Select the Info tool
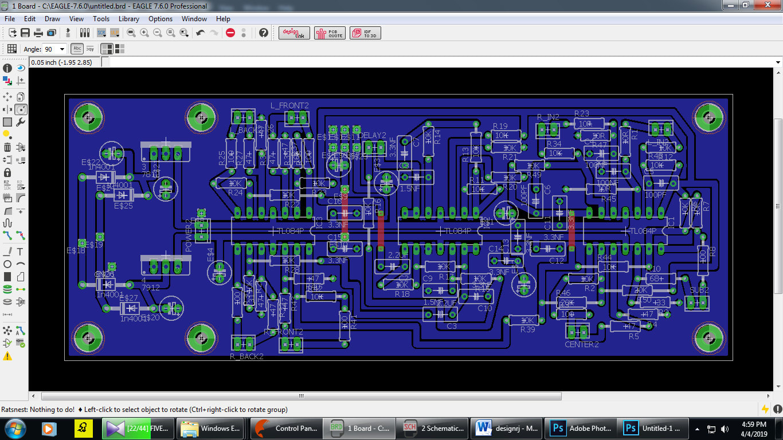The image size is (783, 440). point(7,68)
